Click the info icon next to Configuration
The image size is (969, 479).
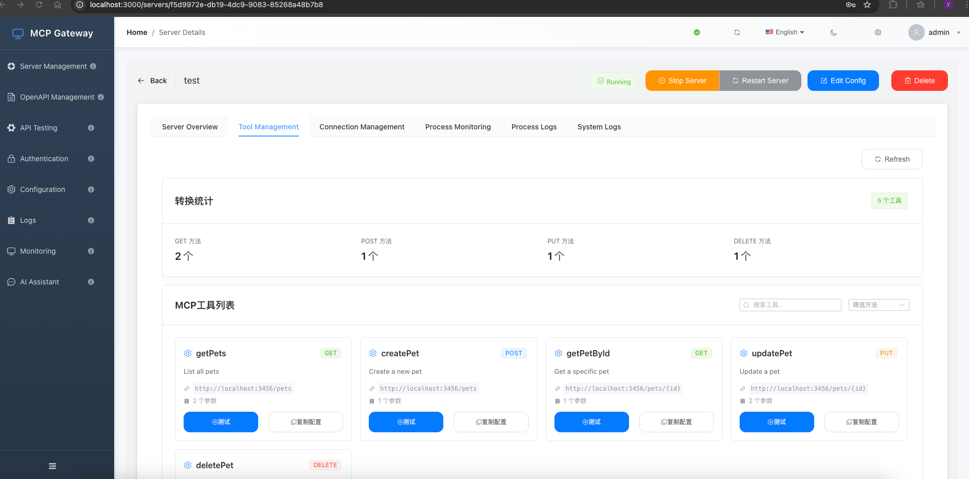tap(91, 189)
